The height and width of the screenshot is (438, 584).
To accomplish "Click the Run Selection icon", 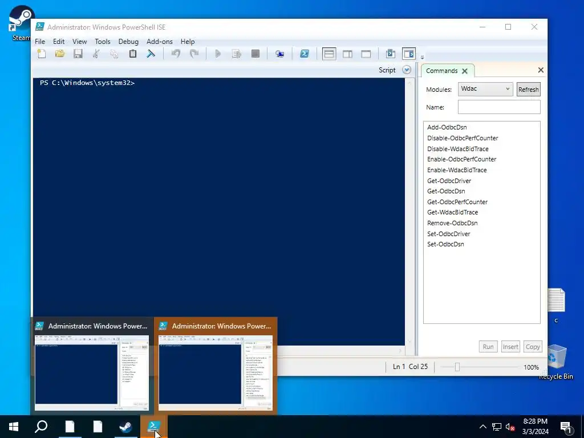I will tap(237, 54).
